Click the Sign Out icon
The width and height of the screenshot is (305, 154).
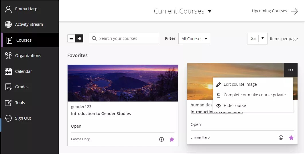pos(9,118)
